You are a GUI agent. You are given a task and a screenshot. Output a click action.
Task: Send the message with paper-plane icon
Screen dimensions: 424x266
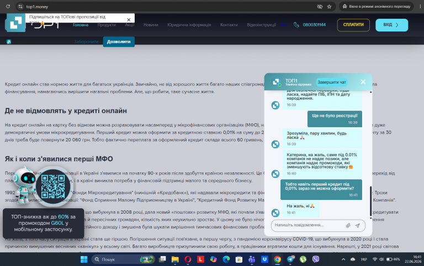[358, 226]
